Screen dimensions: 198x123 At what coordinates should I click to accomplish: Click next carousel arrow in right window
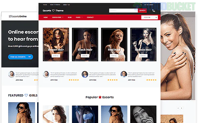click(181, 108)
